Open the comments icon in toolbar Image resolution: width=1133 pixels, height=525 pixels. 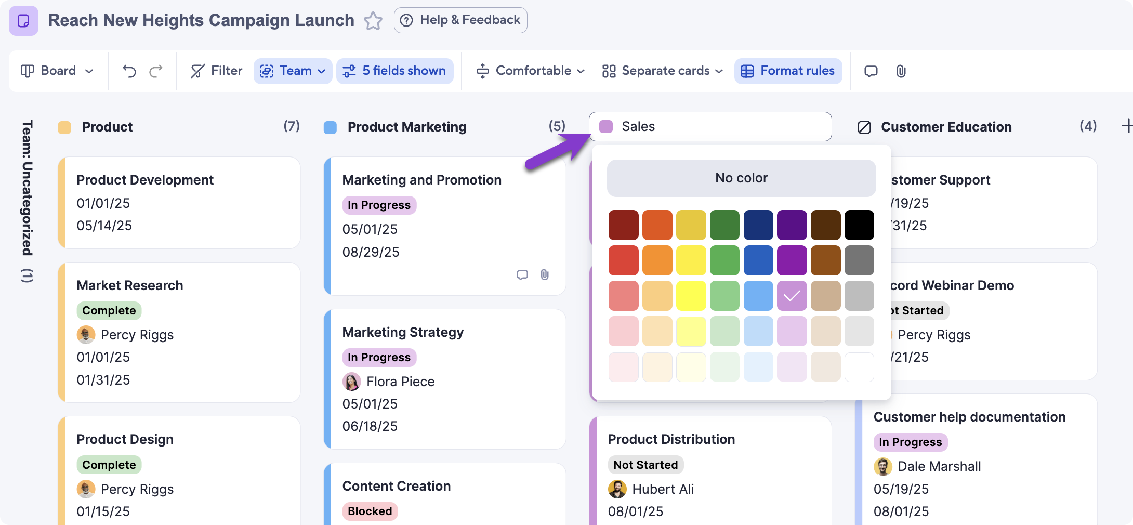(x=871, y=71)
